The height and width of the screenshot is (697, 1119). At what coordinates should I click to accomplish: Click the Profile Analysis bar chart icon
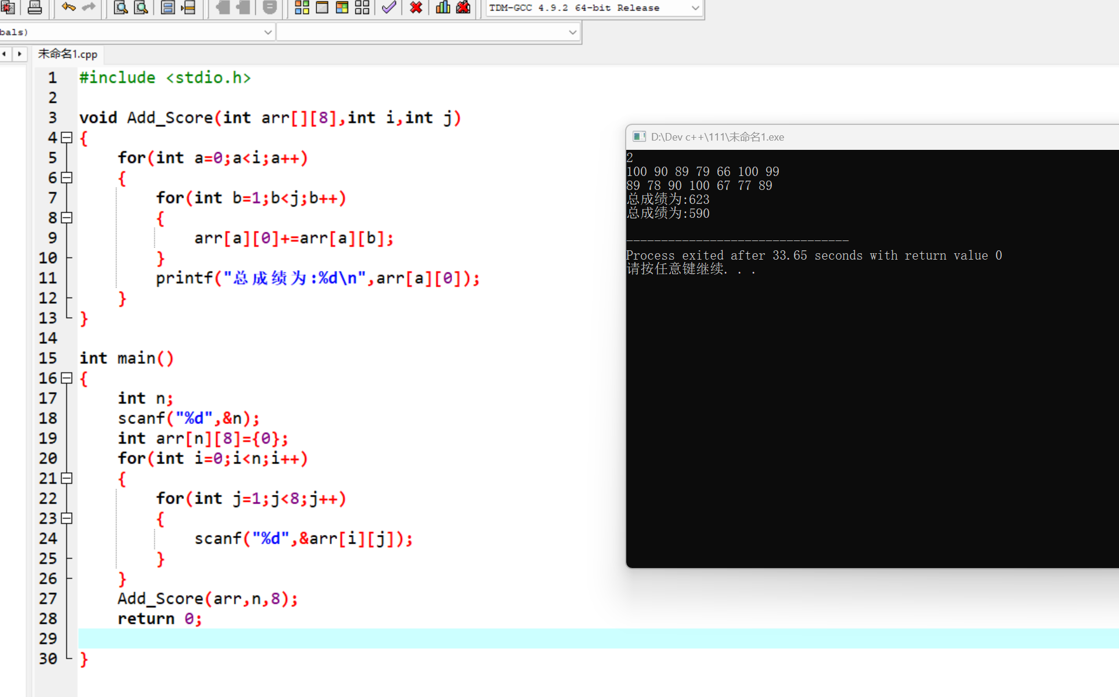click(443, 8)
